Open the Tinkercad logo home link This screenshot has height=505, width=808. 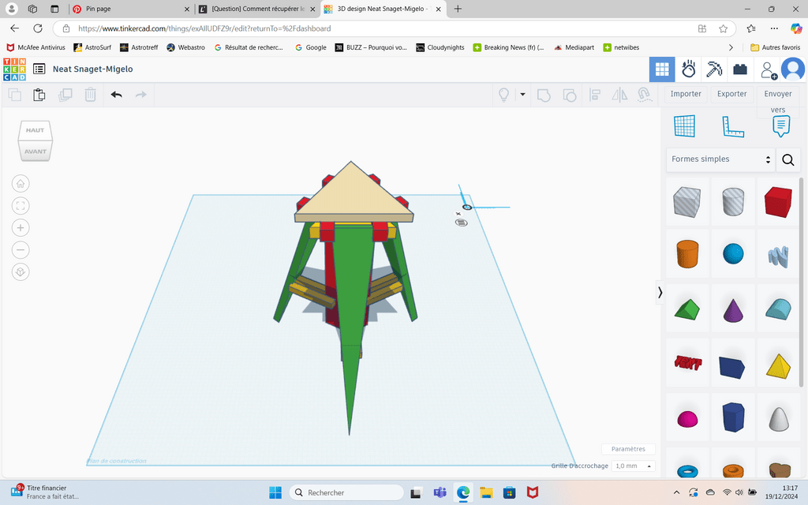click(14, 69)
